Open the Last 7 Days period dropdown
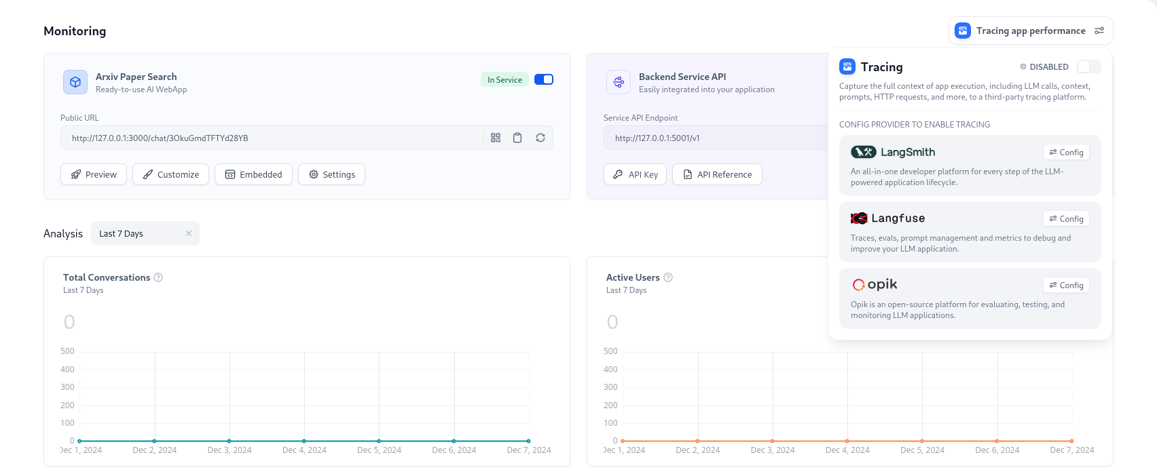The height and width of the screenshot is (474, 1157). pyautogui.click(x=139, y=233)
